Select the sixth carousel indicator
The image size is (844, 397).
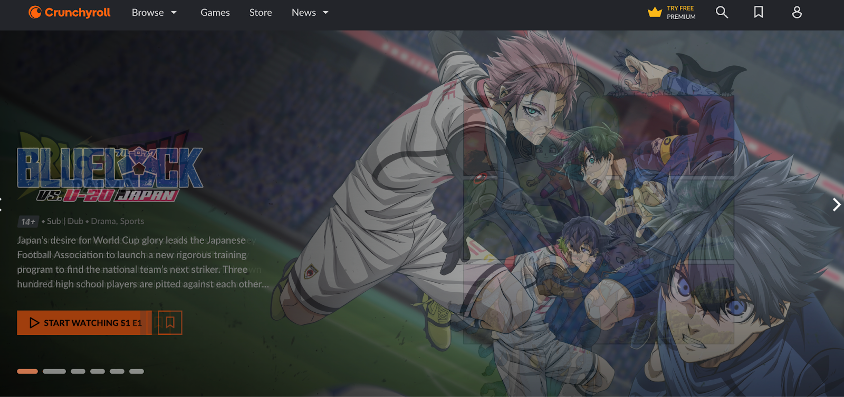tap(137, 371)
